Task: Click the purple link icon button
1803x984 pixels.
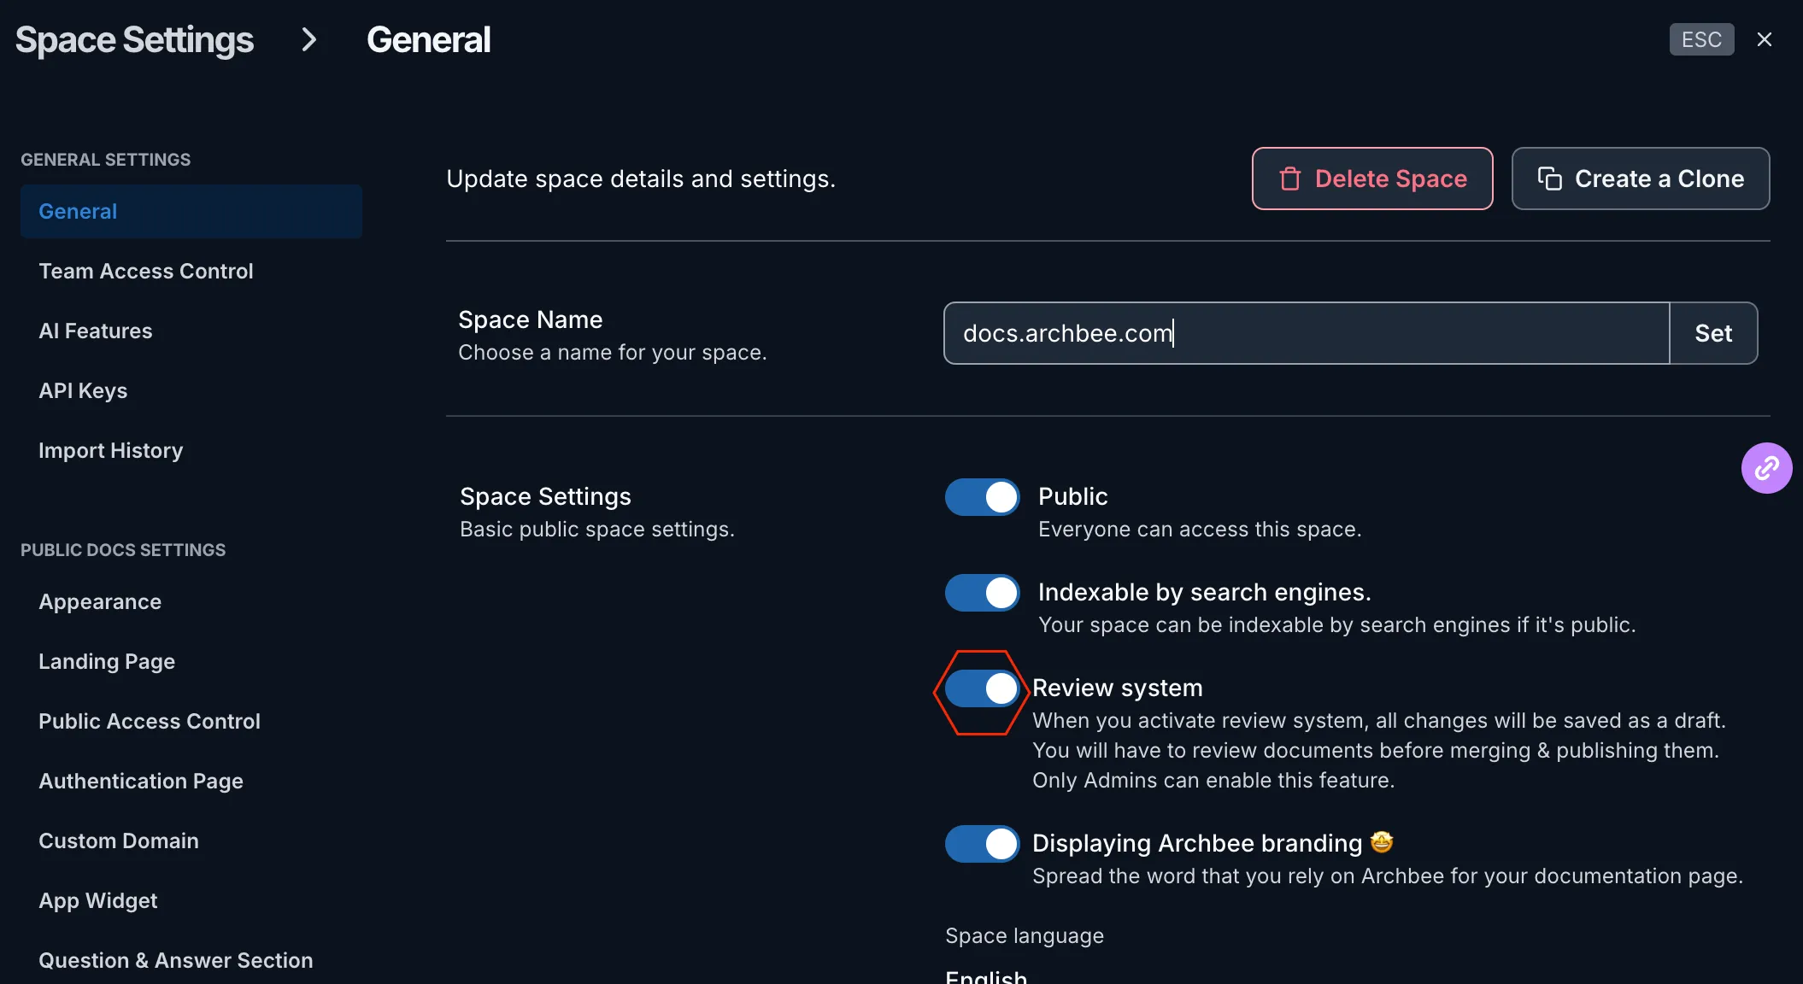Action: (x=1766, y=468)
